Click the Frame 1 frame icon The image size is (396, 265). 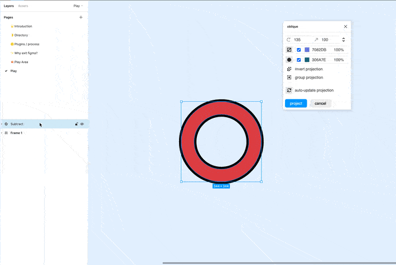point(6,133)
